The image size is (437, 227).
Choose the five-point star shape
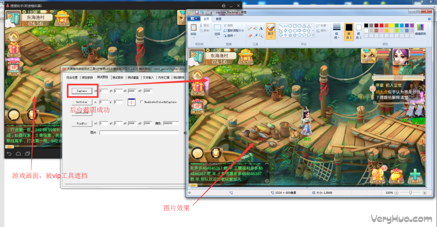(x=290, y=35)
